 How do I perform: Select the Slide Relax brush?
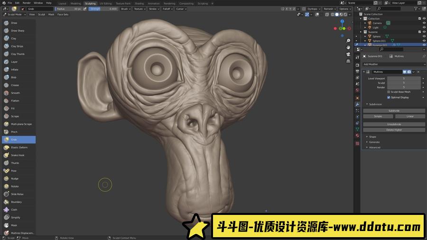tap(19, 195)
